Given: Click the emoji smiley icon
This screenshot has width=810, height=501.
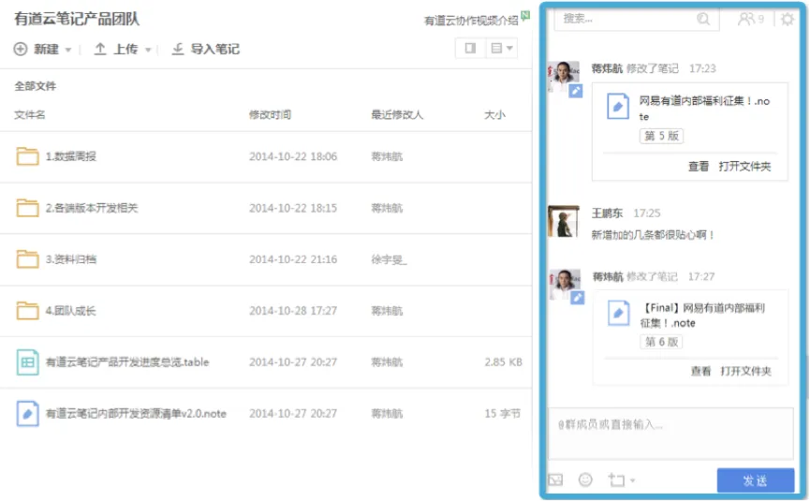Looking at the screenshot, I should pyautogui.click(x=585, y=479).
